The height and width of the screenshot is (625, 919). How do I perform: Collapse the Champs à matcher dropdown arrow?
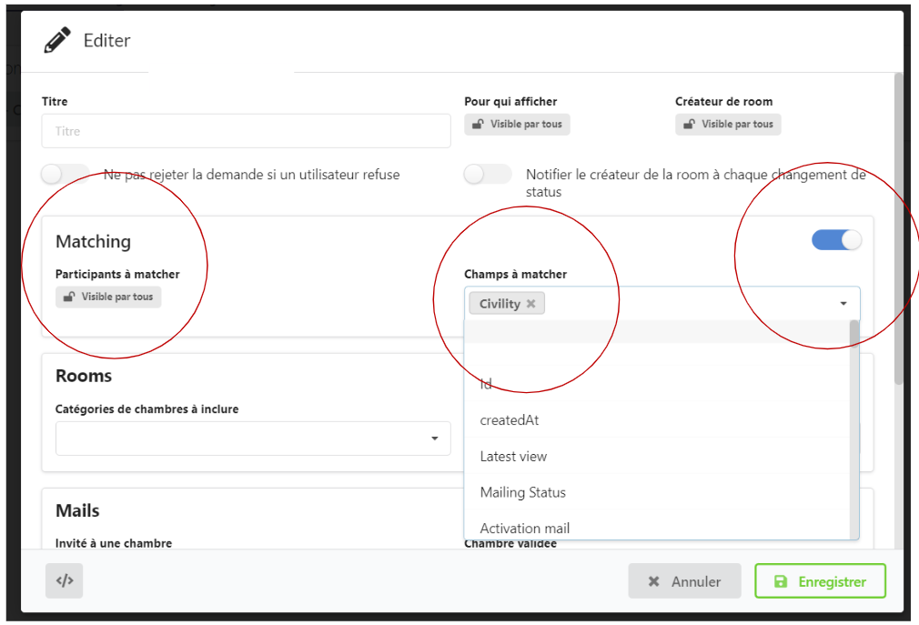(843, 304)
